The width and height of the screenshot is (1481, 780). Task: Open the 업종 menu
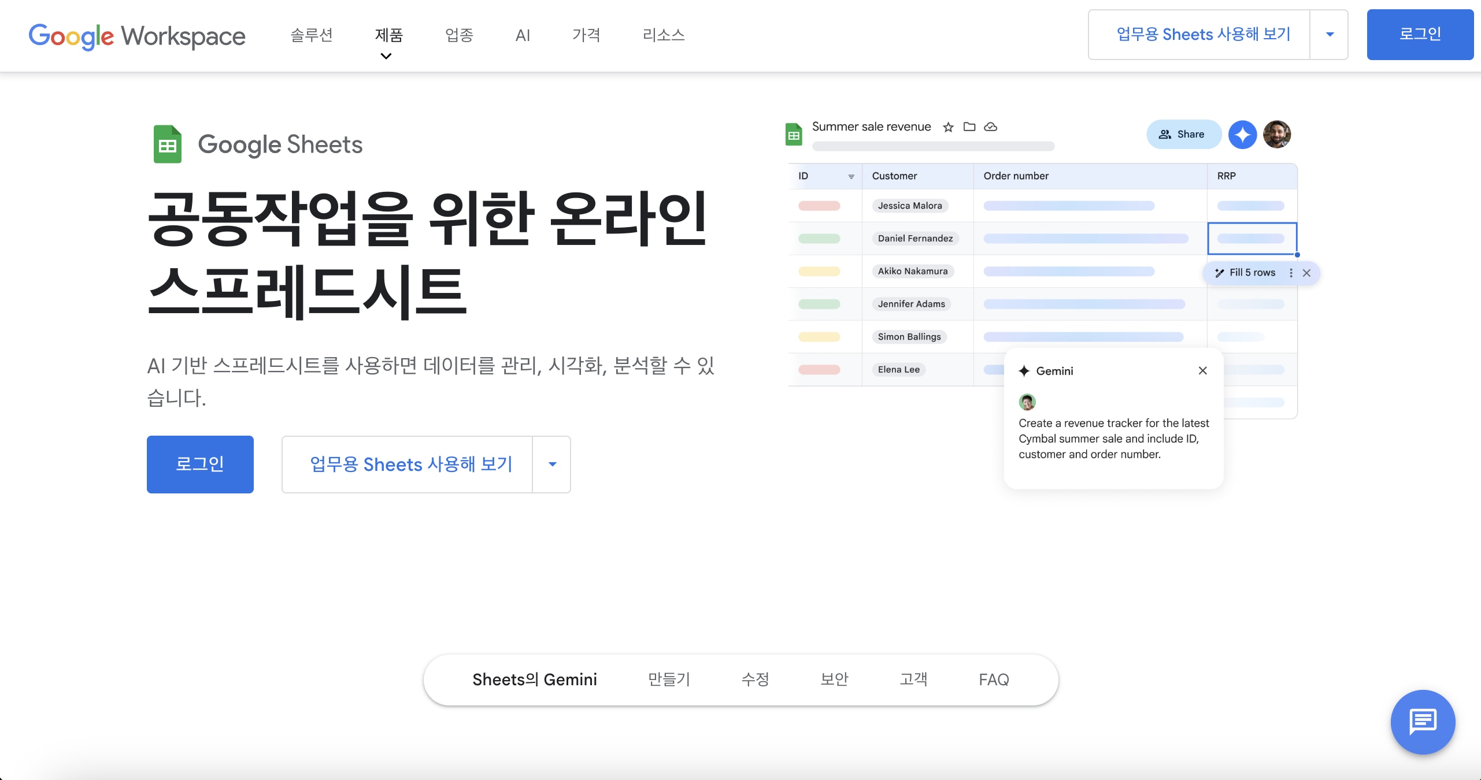tap(460, 35)
